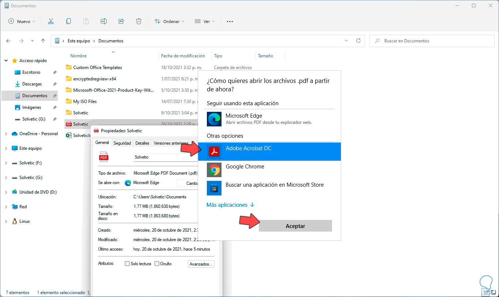Switch to the Versiones anteriores tab
This screenshot has height=297, width=499.
171,143
